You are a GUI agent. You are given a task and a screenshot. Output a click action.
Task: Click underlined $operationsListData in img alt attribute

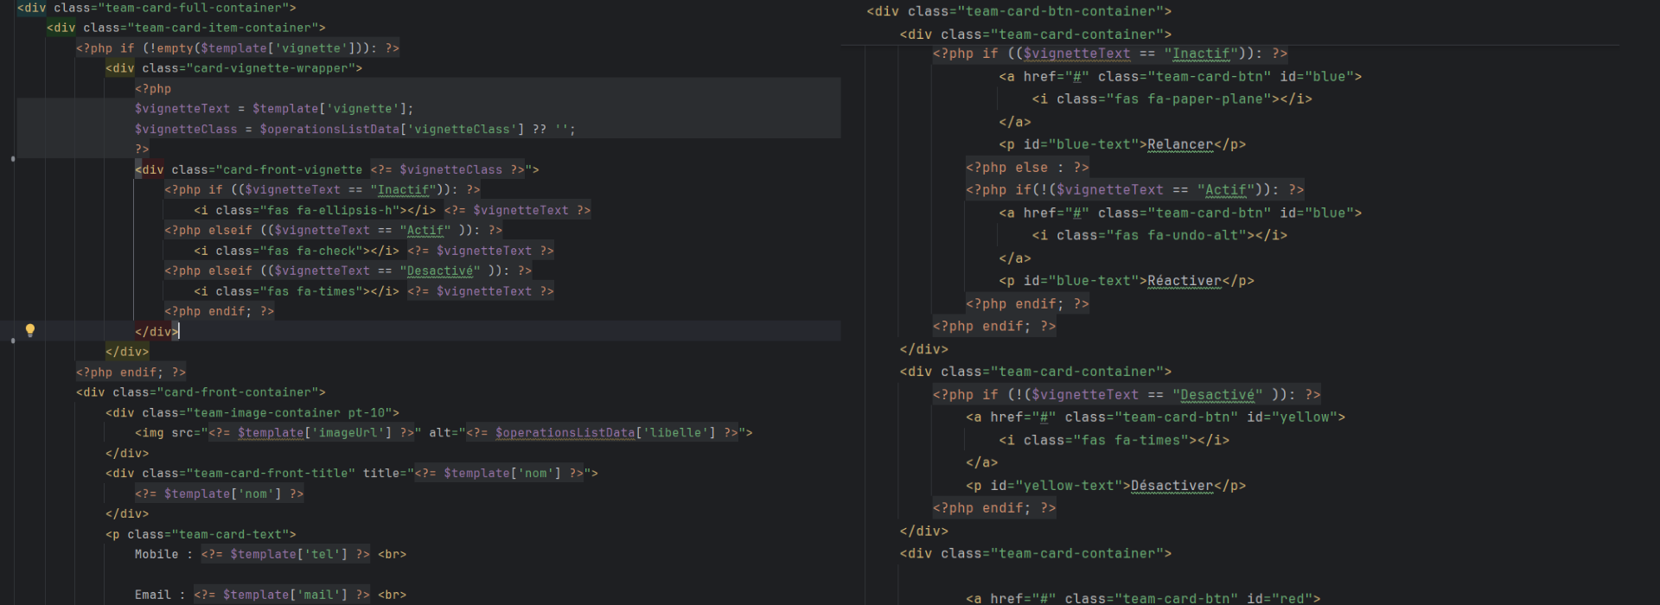pyautogui.click(x=565, y=433)
